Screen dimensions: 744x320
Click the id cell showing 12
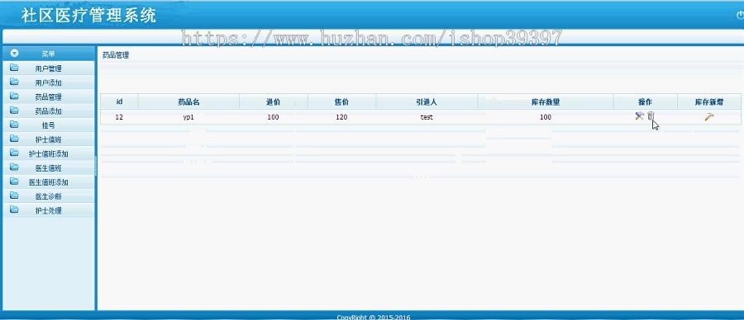120,117
